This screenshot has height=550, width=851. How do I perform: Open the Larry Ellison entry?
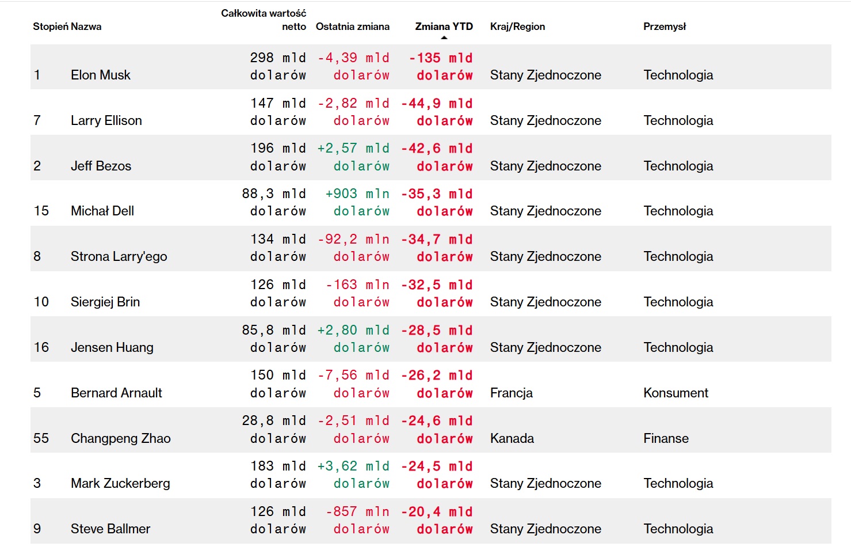pos(106,120)
